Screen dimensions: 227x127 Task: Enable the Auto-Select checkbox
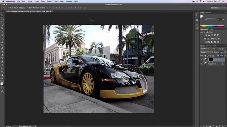[9, 8]
